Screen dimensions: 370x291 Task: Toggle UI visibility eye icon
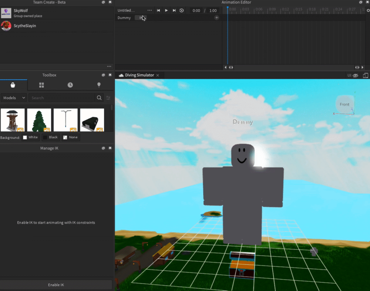[355, 76]
